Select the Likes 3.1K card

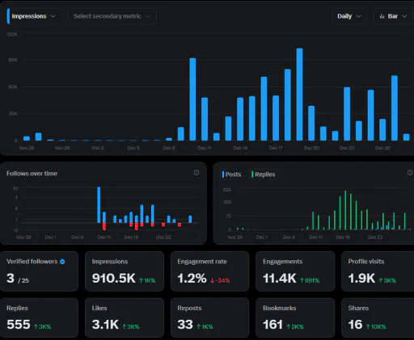pyautogui.click(x=125, y=317)
